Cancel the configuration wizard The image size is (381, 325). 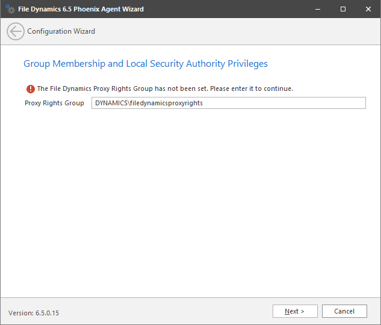344,311
